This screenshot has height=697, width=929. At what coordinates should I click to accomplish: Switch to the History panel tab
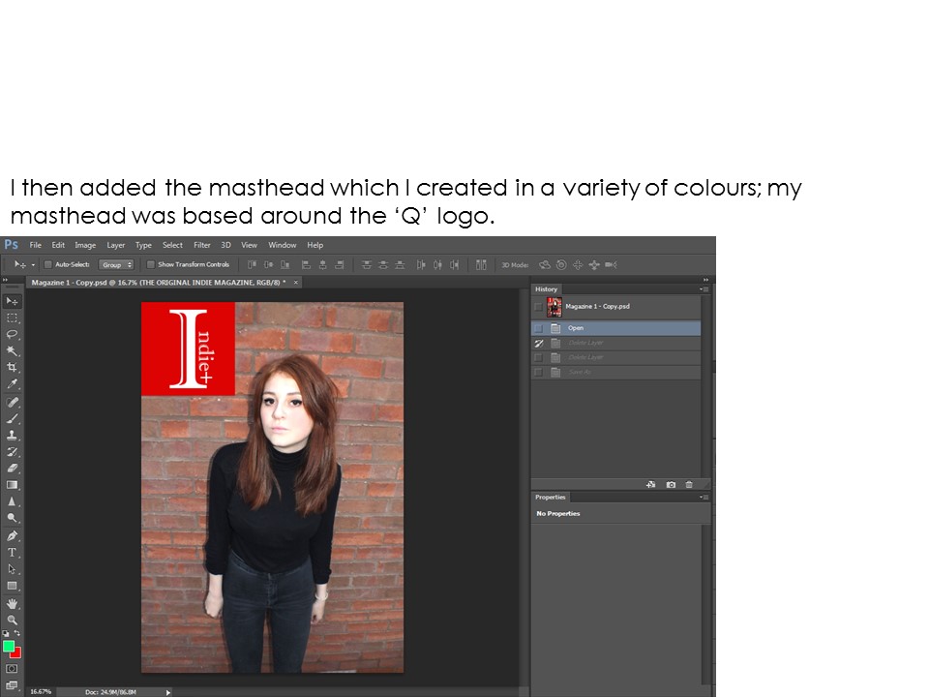pyautogui.click(x=546, y=289)
